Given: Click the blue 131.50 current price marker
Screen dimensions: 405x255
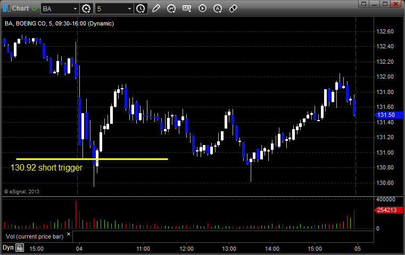Looking at the screenshot, I should click(389, 115).
